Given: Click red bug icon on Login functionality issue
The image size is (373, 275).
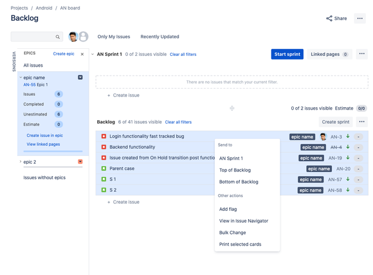Looking at the screenshot, I should coord(104,136).
